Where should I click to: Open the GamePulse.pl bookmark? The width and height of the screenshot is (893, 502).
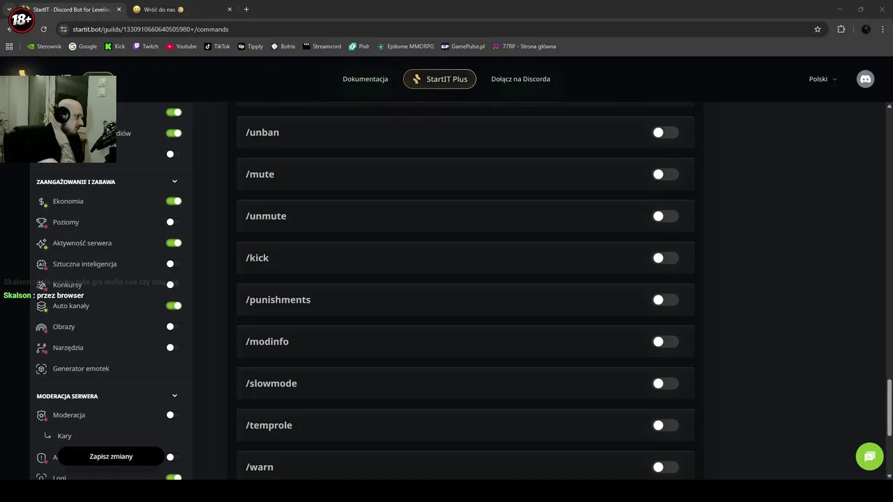[463, 47]
